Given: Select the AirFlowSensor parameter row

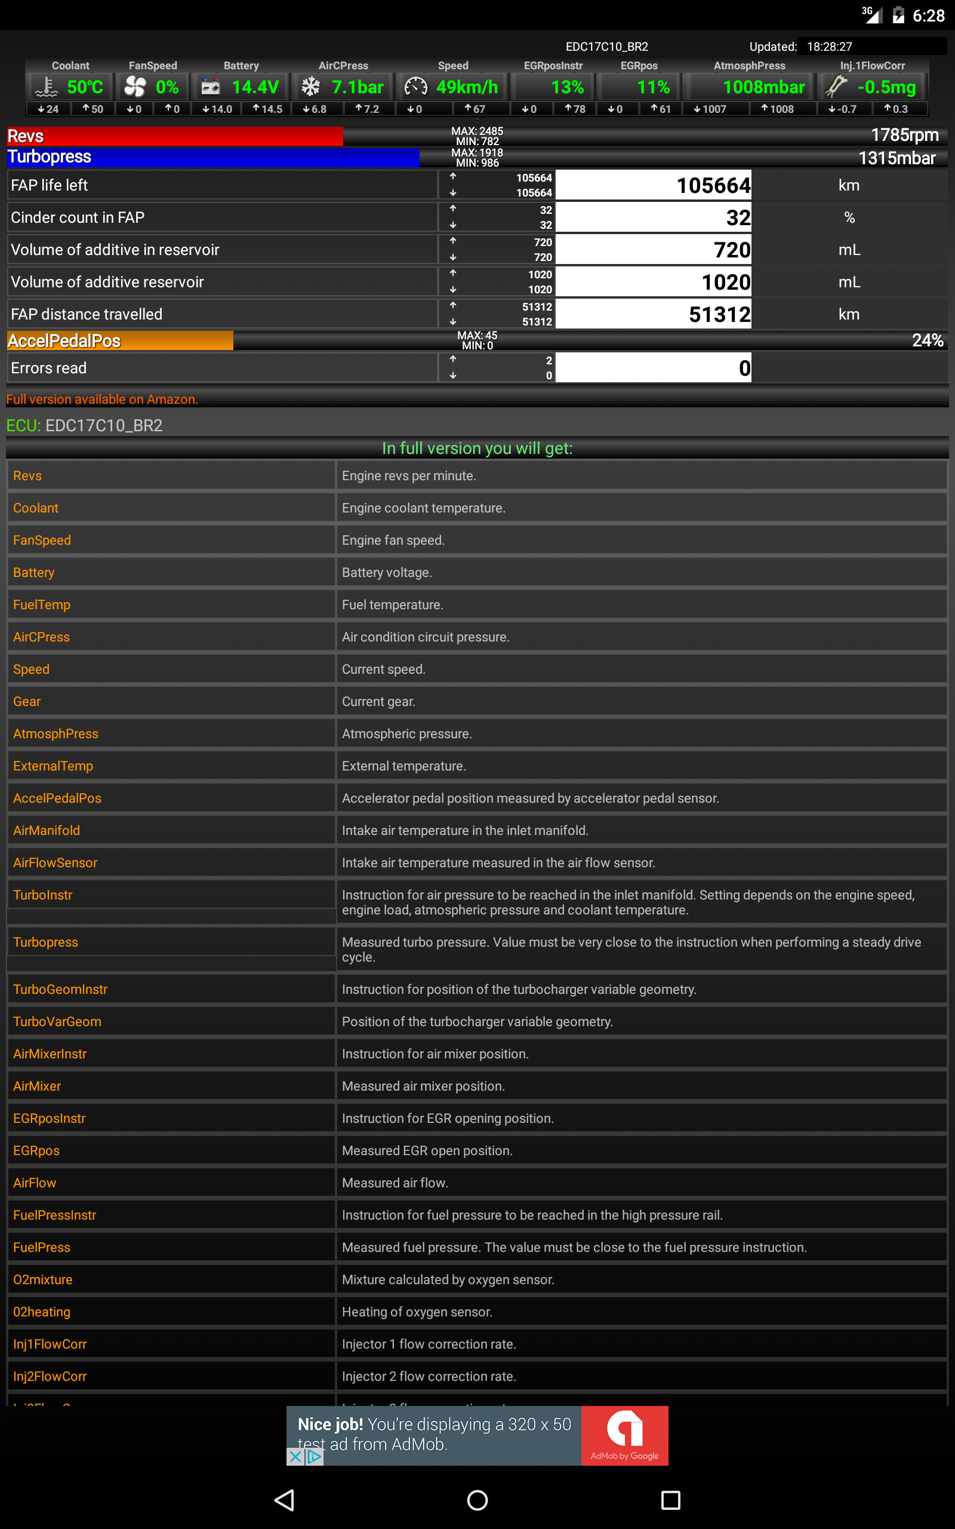Looking at the screenshot, I should coord(478,862).
